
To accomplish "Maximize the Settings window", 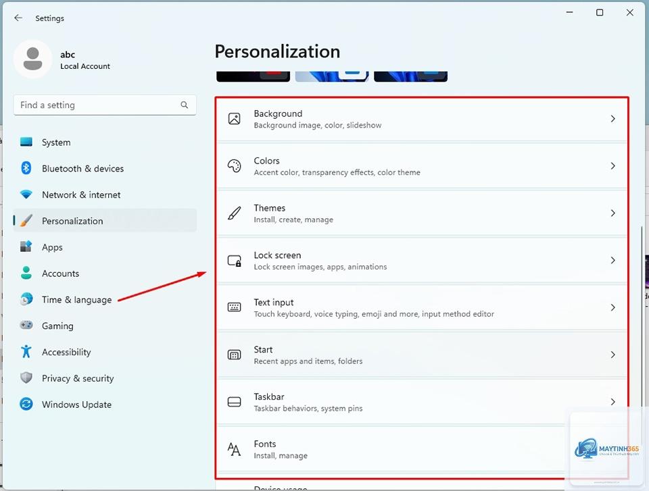I will click(600, 12).
